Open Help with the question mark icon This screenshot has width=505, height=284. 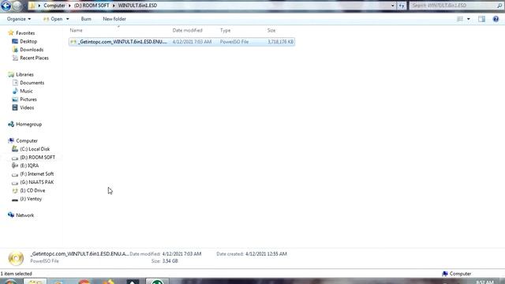pos(496,19)
